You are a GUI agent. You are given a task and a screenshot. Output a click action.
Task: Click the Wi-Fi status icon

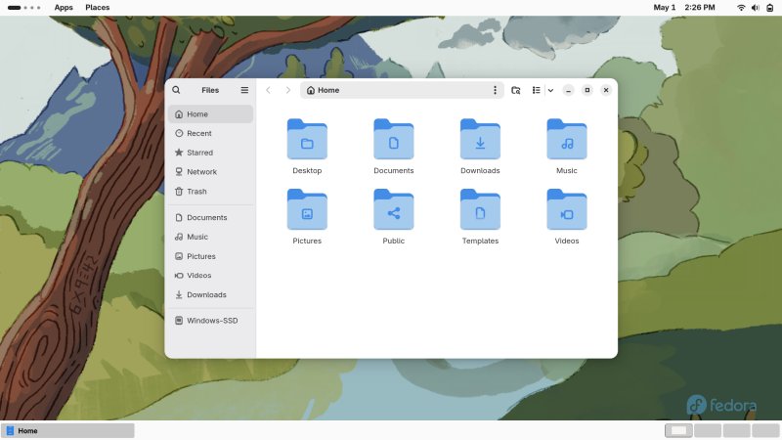741,8
